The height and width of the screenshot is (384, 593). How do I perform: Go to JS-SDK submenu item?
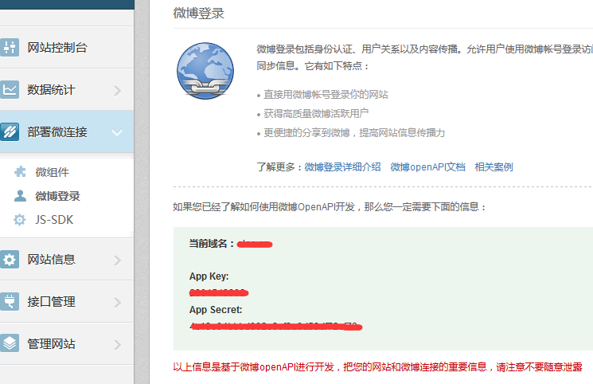[54, 220]
